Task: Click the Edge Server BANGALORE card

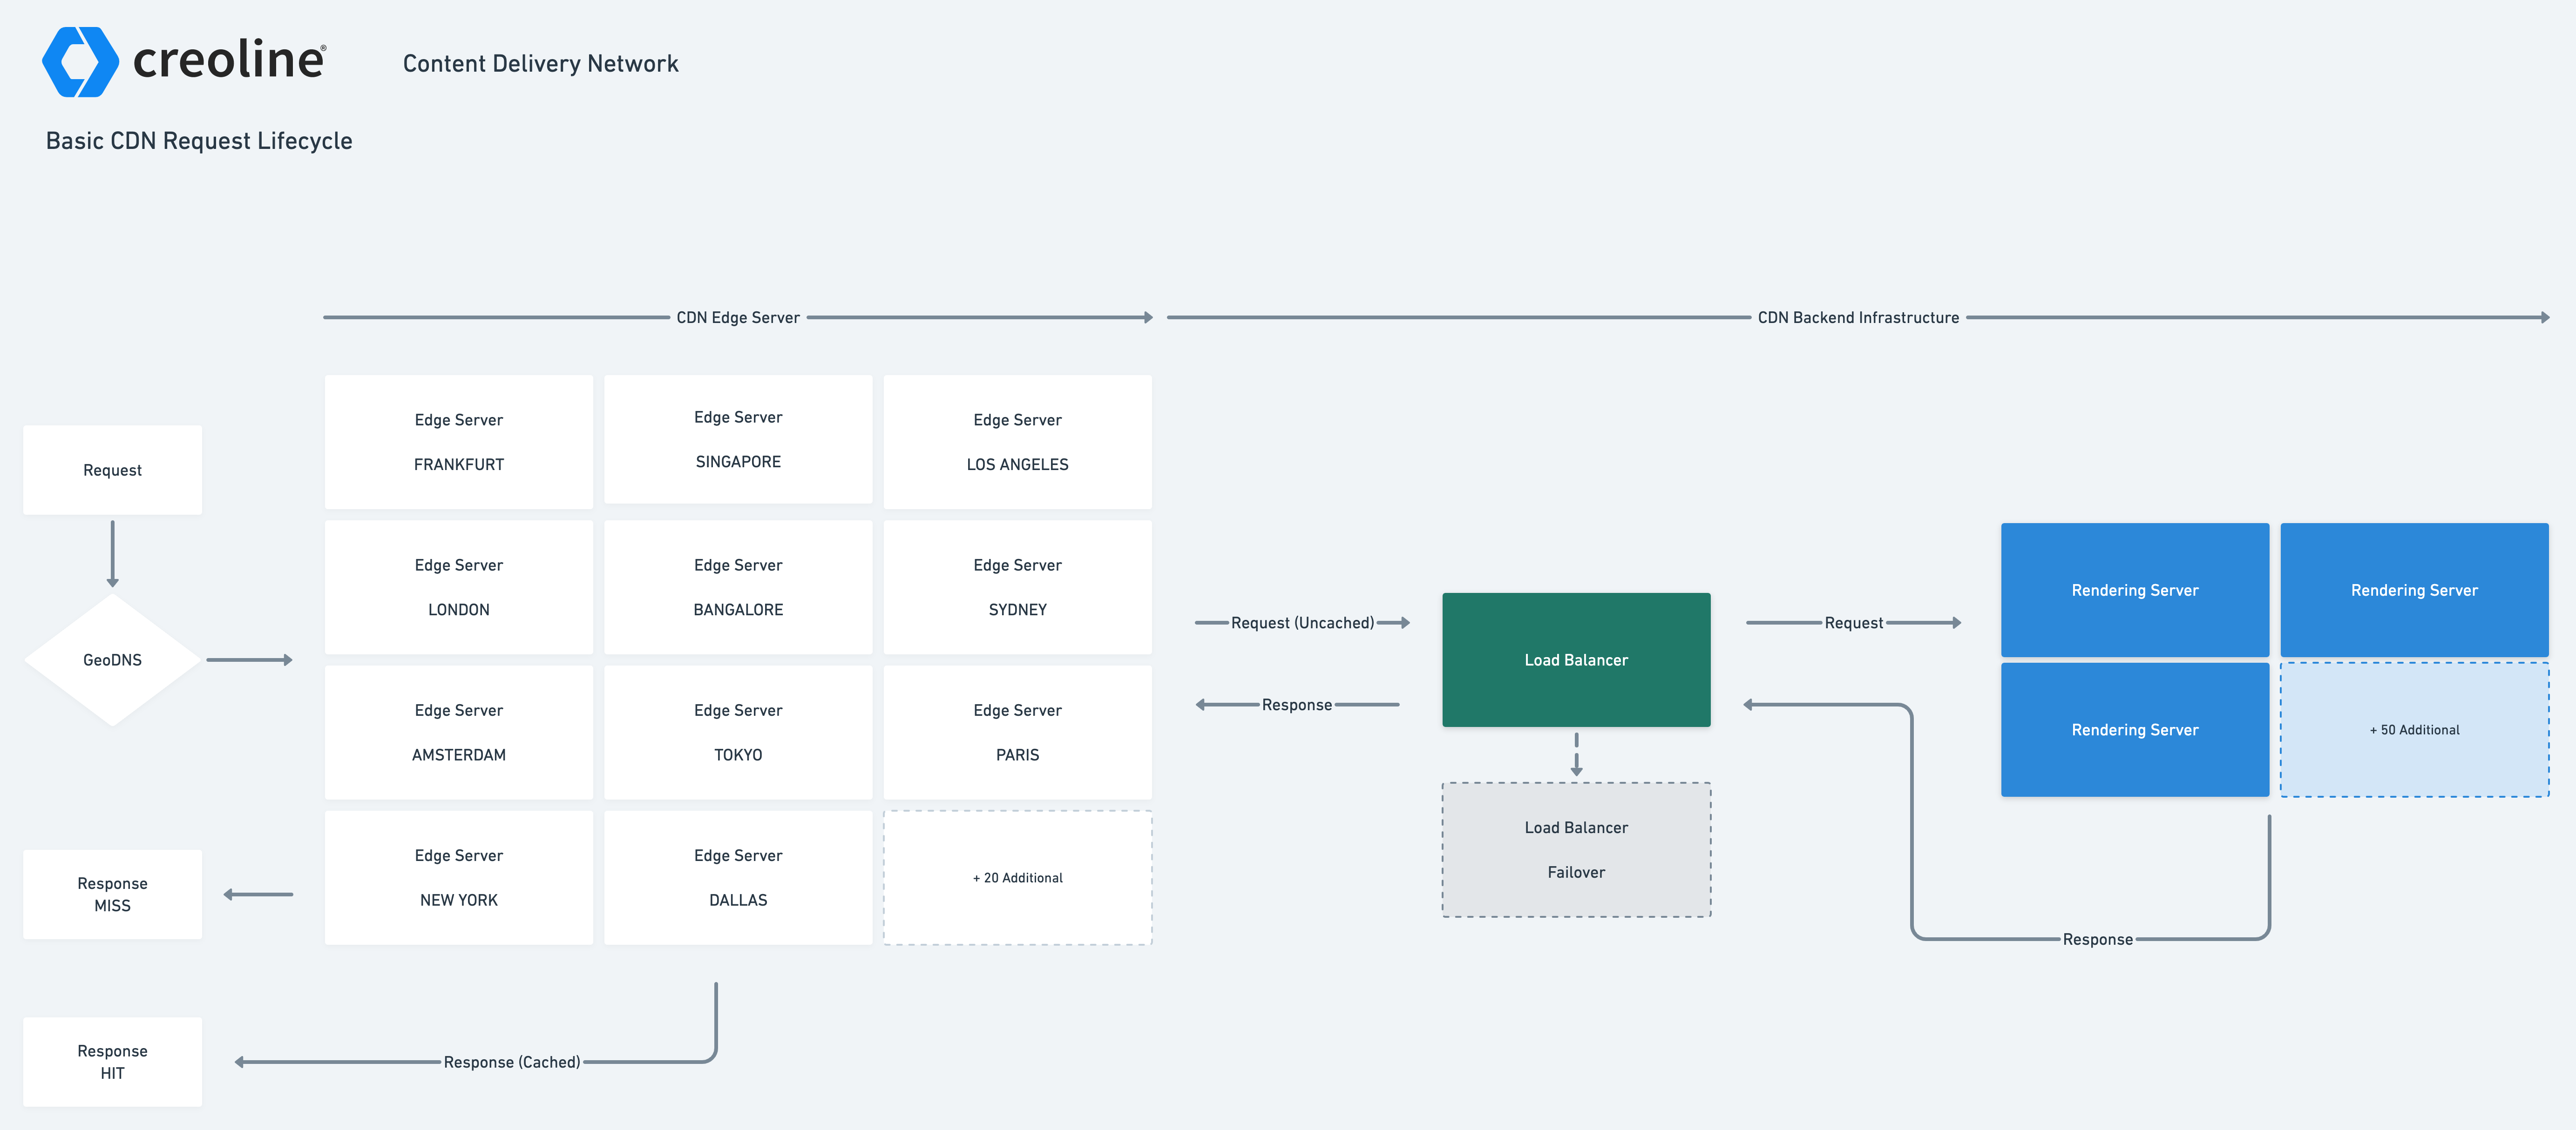Action: click(738, 587)
